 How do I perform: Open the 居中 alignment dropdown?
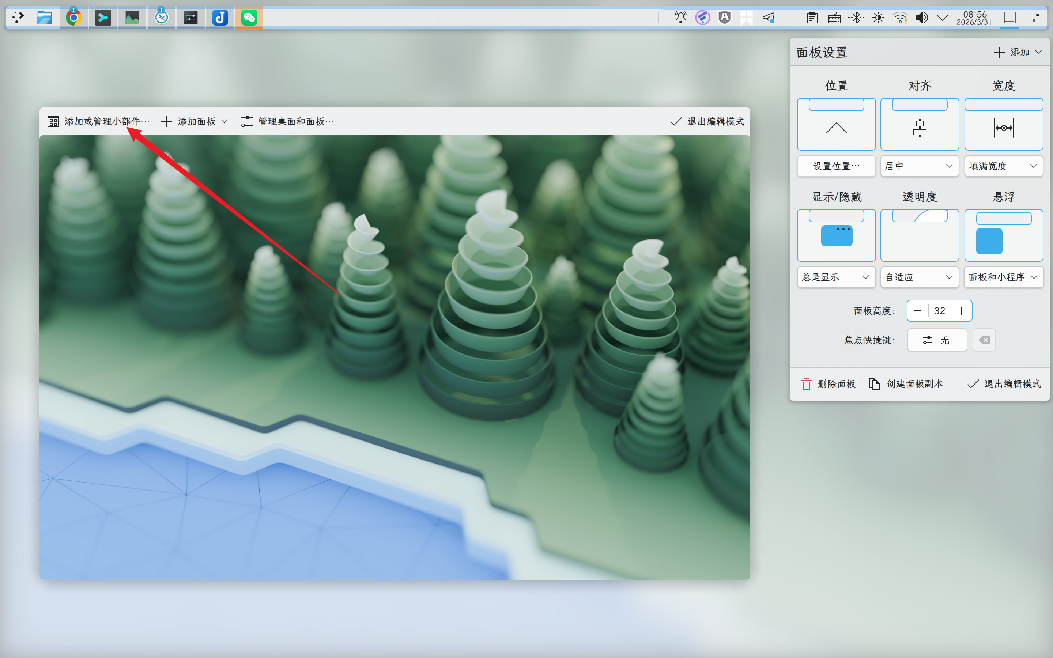tap(919, 166)
